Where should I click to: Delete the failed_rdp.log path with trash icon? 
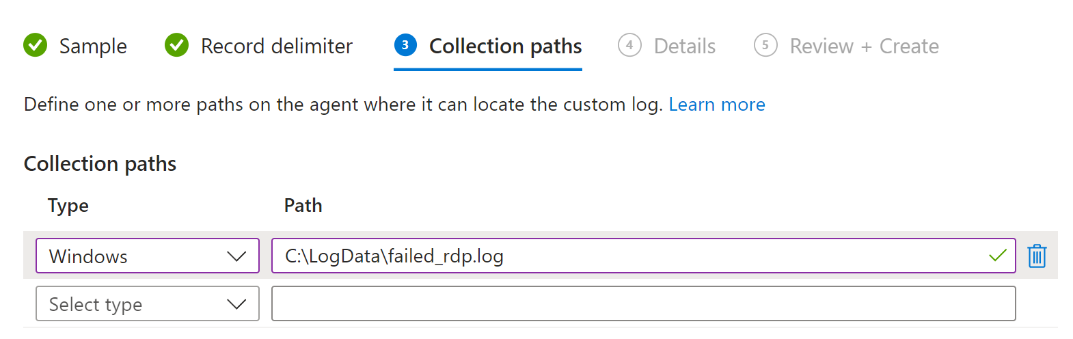tap(1037, 256)
